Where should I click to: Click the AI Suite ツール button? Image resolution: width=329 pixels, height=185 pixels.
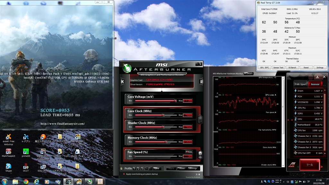pyautogui.click(x=310, y=165)
